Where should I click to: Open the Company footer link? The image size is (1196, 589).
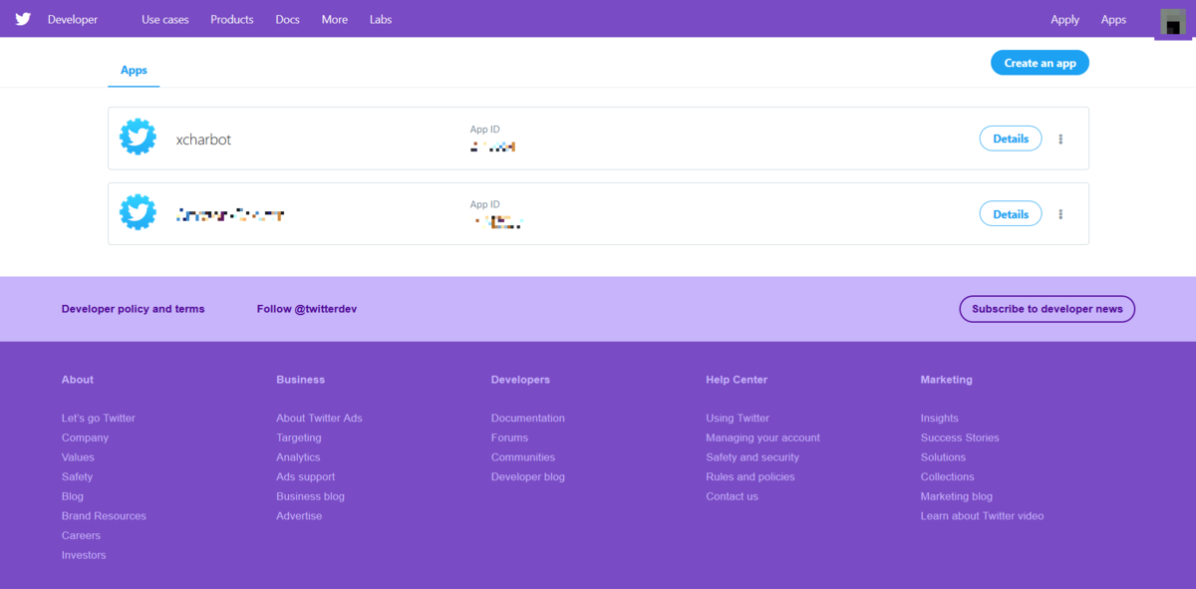click(x=85, y=438)
